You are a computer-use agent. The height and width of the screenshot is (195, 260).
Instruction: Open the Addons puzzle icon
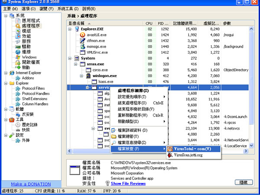coord(18,78)
